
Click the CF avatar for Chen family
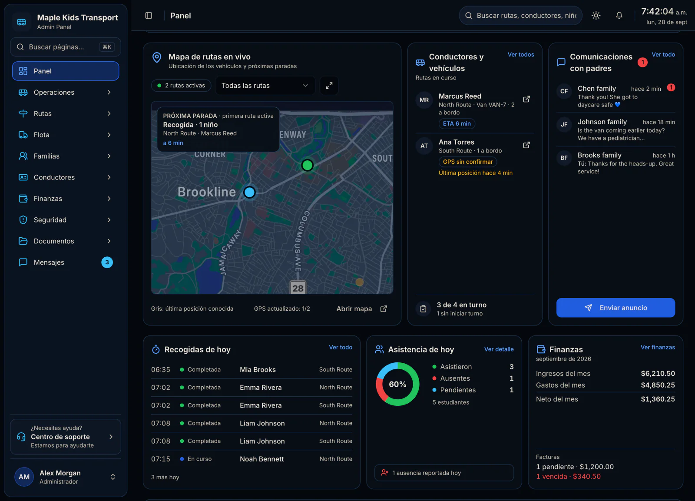point(564,91)
